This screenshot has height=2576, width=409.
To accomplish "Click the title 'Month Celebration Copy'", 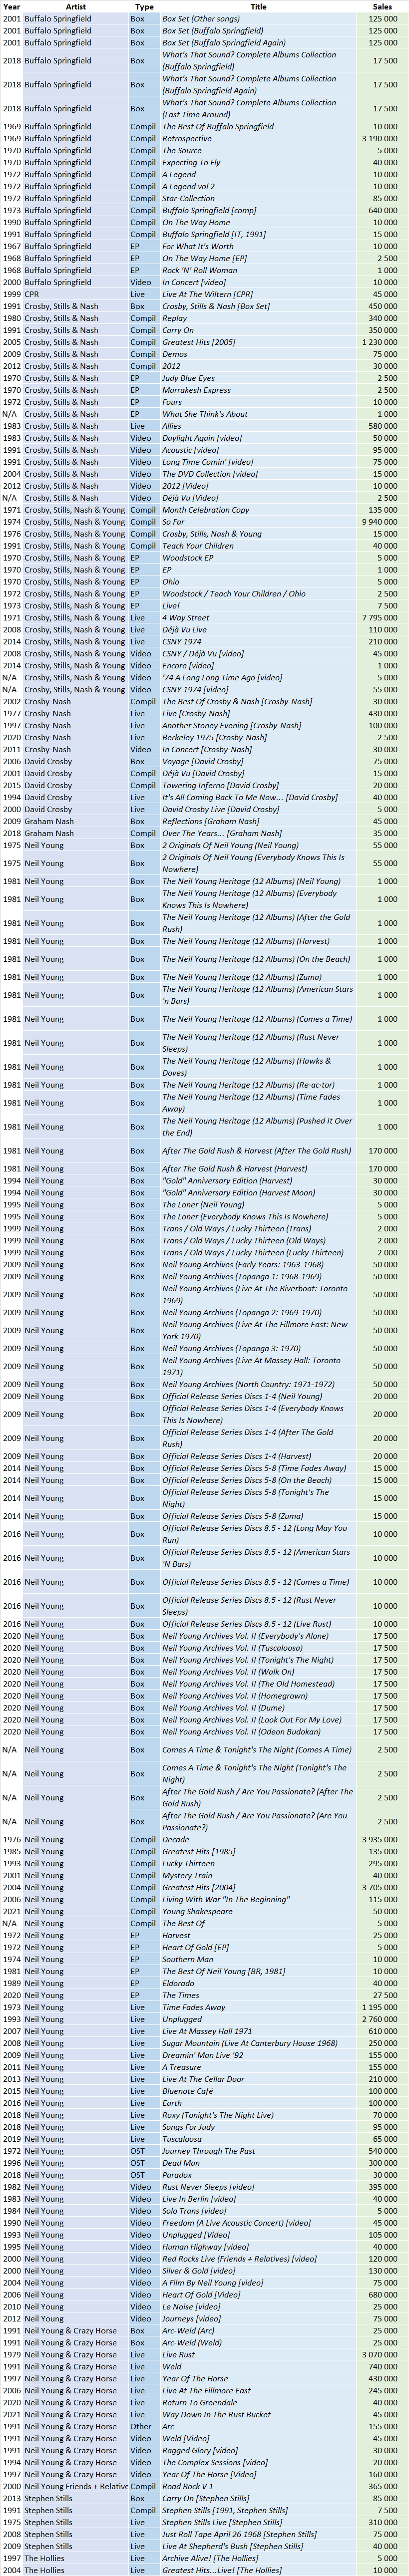I will pyautogui.click(x=206, y=511).
